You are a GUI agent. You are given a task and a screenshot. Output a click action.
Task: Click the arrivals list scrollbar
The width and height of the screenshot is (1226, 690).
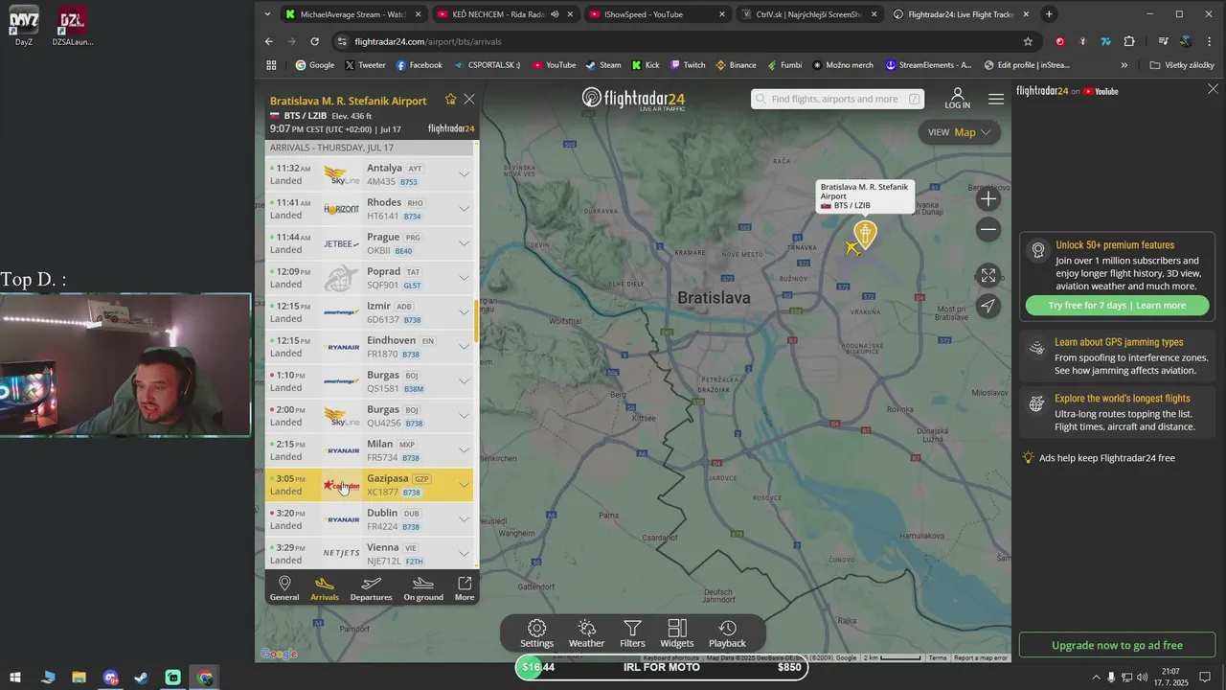point(476,322)
